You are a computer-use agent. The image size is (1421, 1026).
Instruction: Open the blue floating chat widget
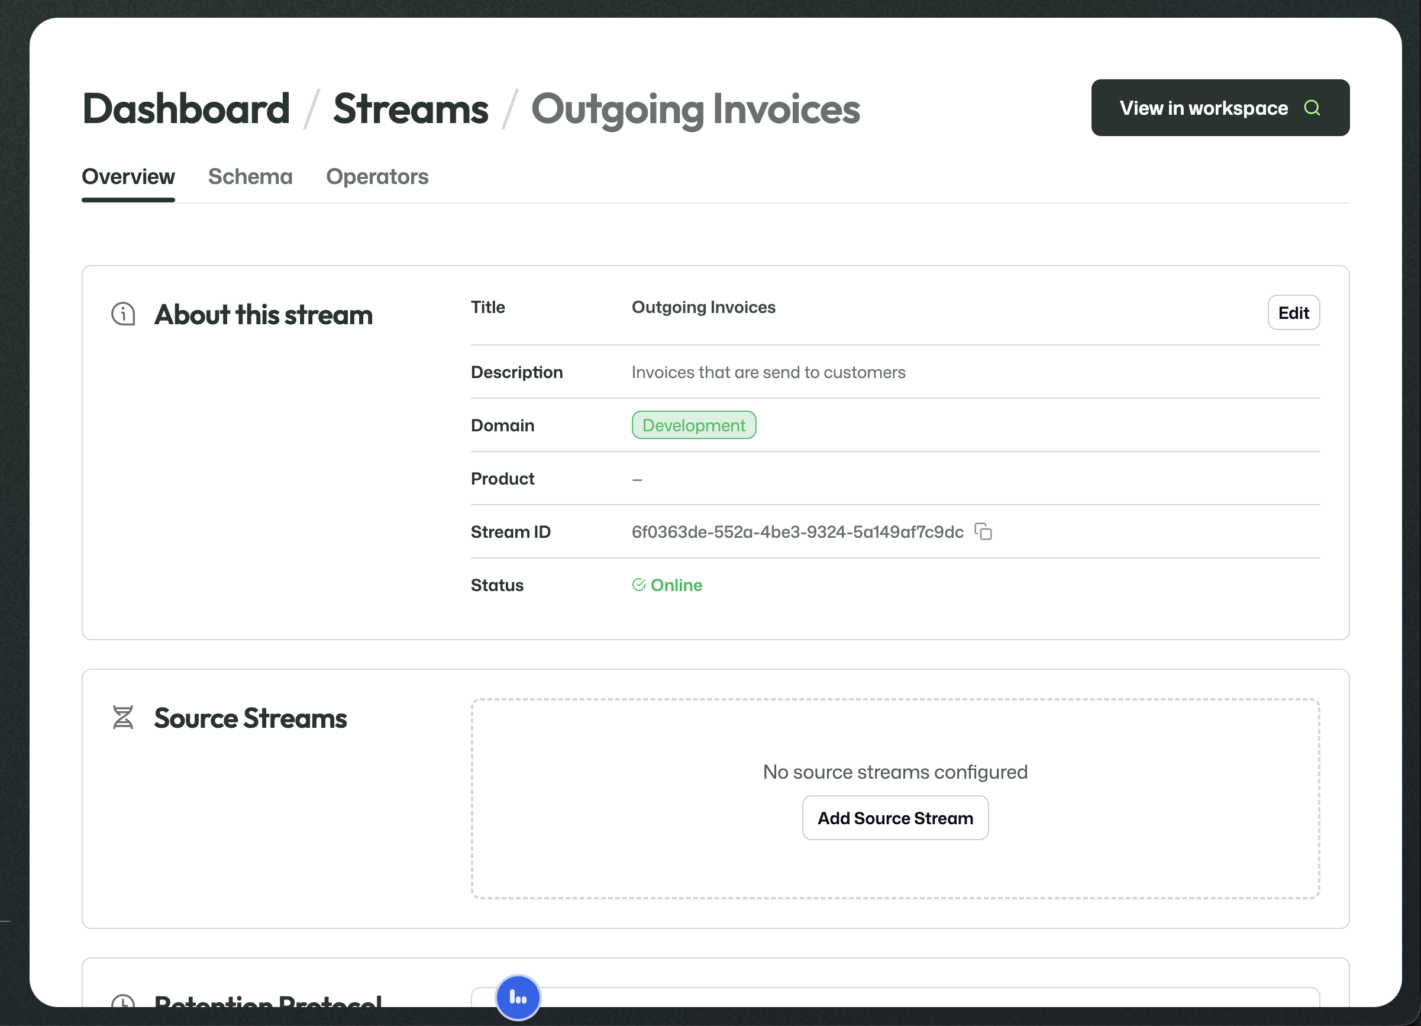pyautogui.click(x=518, y=997)
